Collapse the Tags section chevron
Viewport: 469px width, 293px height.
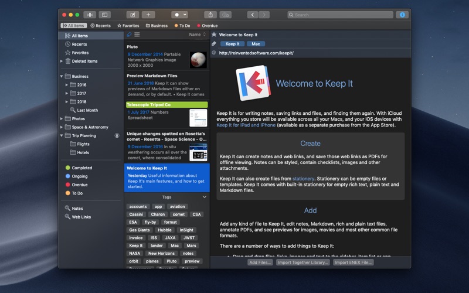point(204,197)
